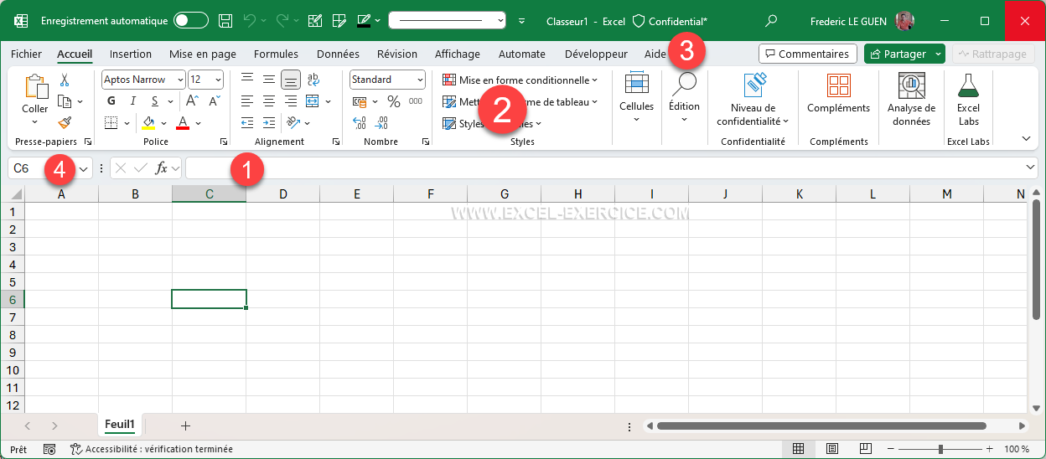
Task: Open Excel Labs flask icon
Action: pyautogui.click(x=968, y=85)
